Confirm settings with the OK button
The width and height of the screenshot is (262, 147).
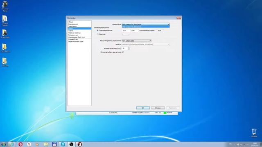(x=143, y=108)
